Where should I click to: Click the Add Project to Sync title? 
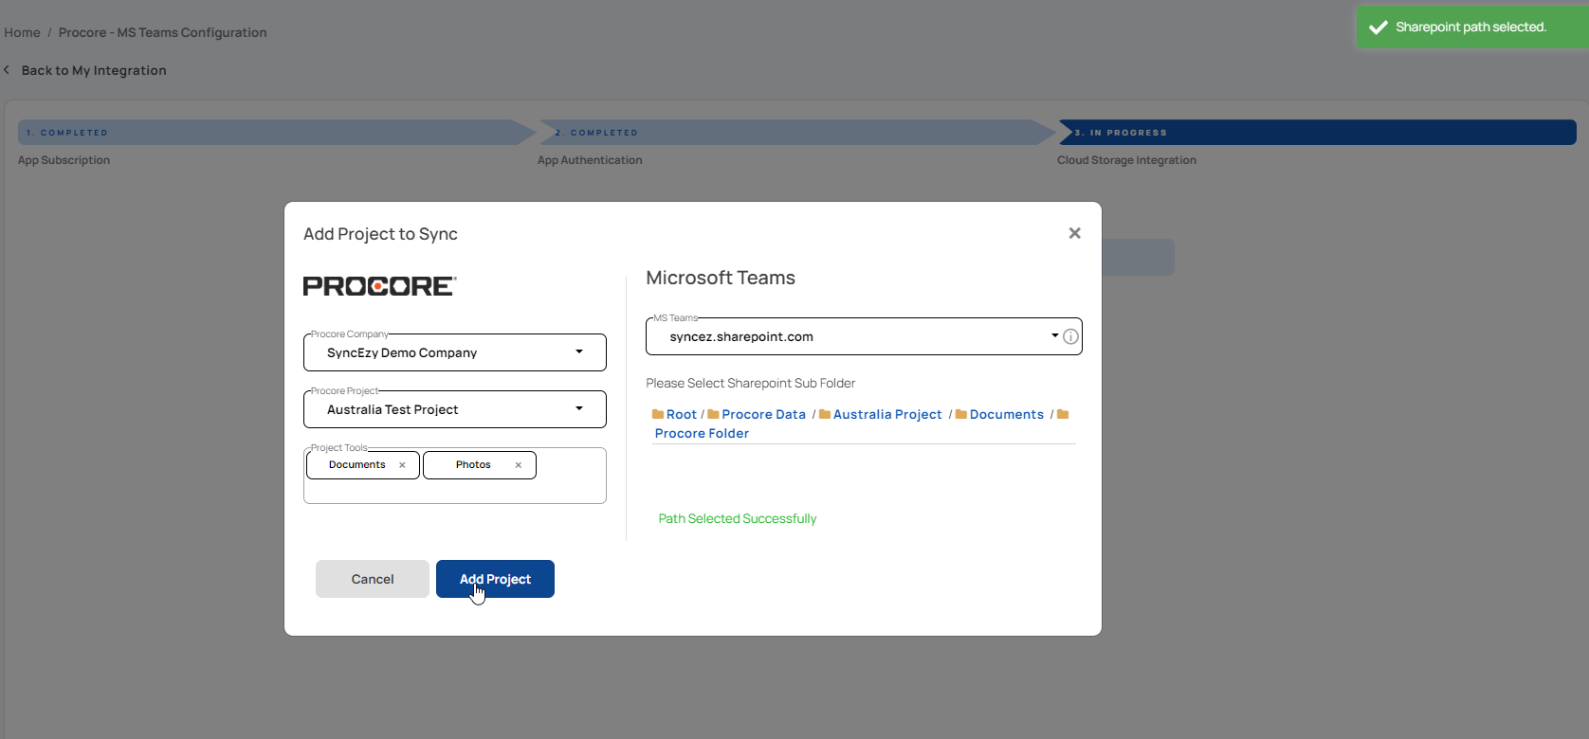380,234
